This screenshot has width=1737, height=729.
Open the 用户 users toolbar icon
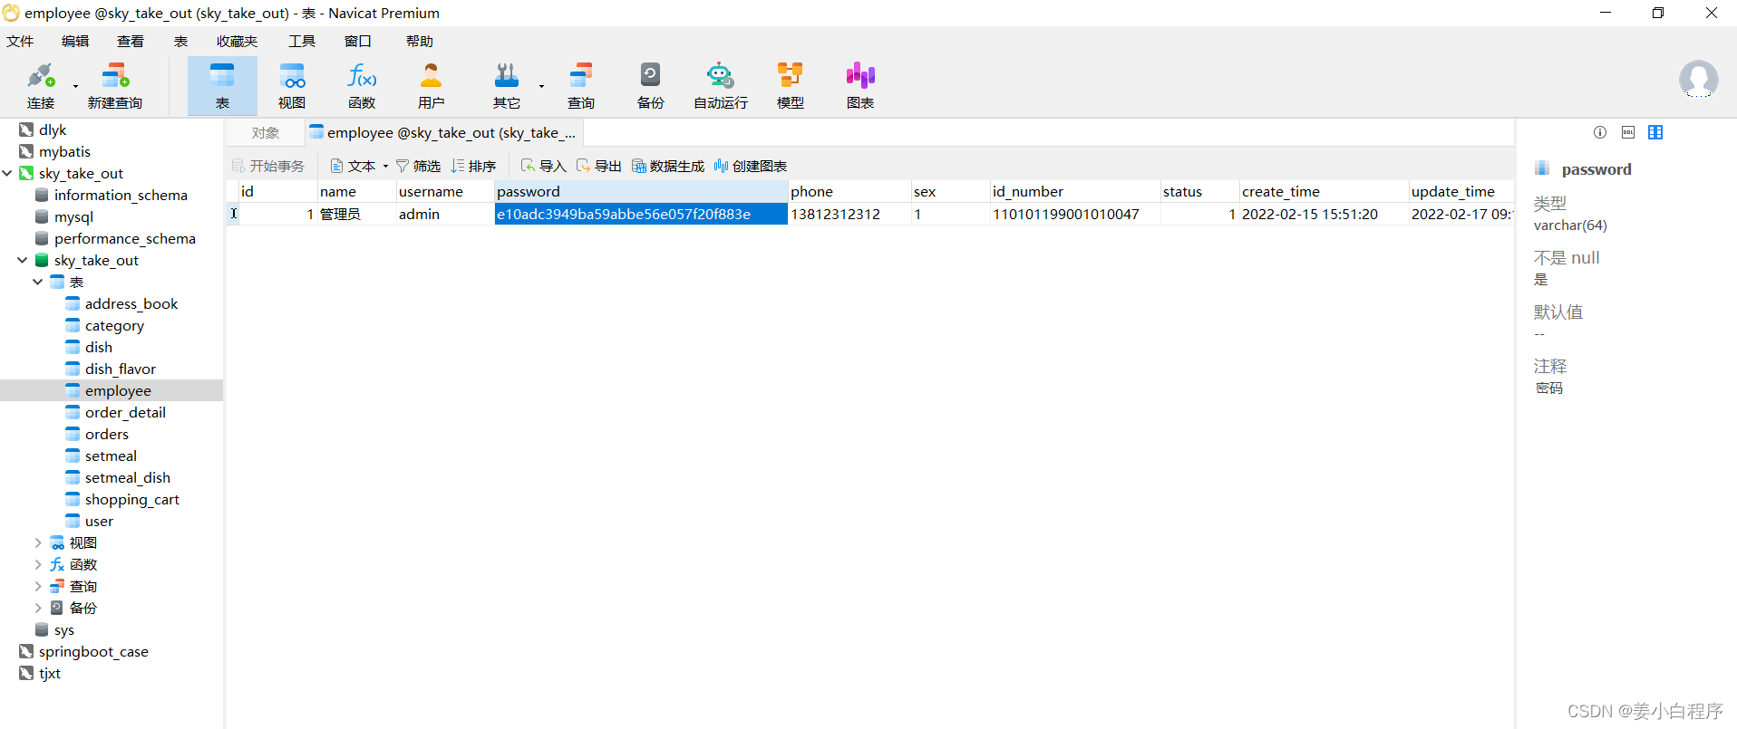[432, 86]
